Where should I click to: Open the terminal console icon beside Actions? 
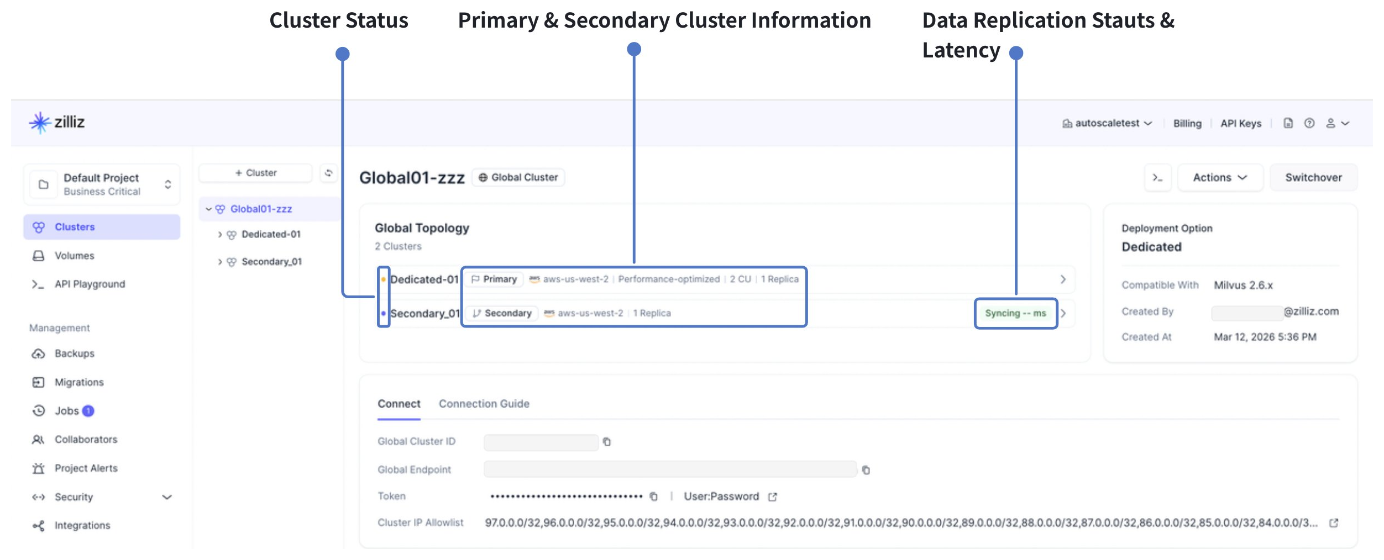click(1157, 178)
